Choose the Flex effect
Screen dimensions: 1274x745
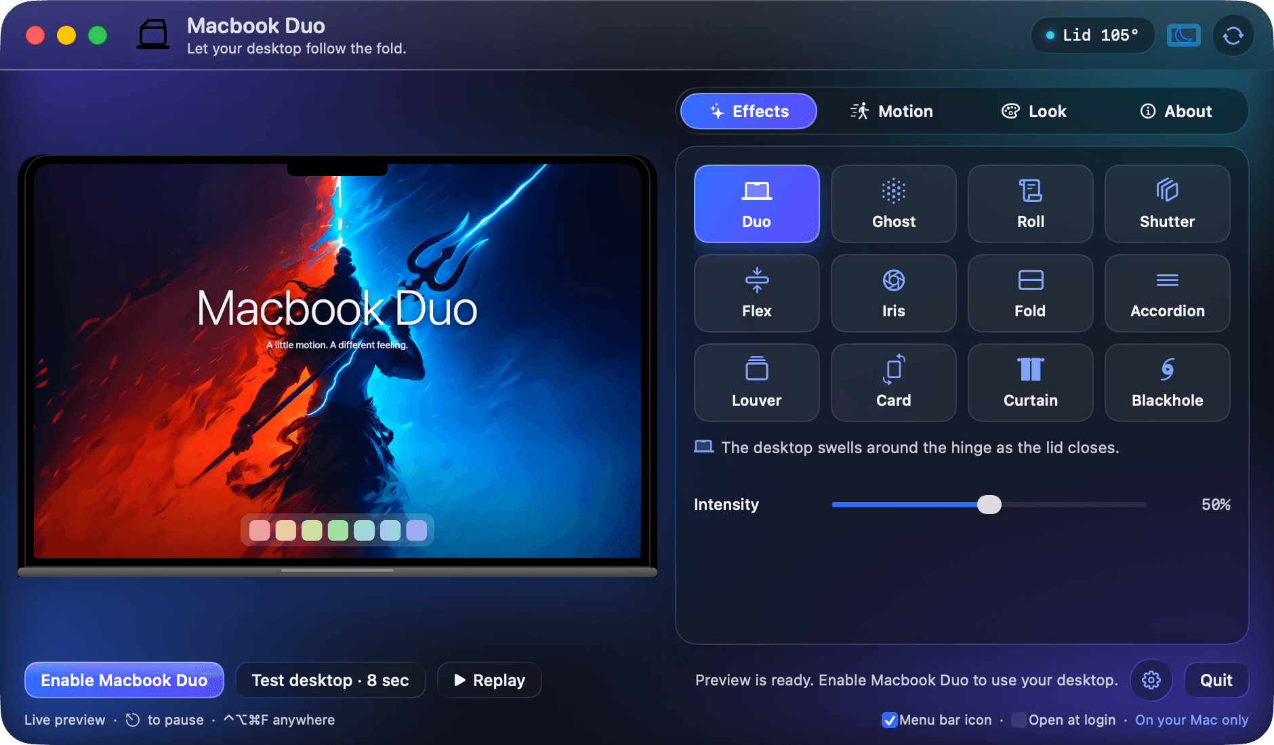click(x=757, y=293)
